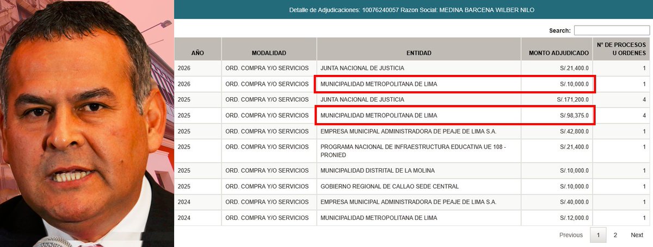
Task: Select page 1 in pagination
Action: pyautogui.click(x=598, y=235)
